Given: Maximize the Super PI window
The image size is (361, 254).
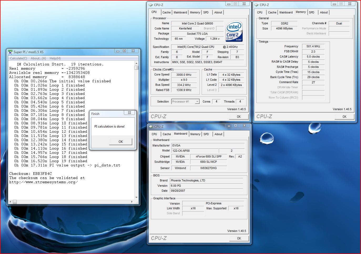Looking at the screenshot, I should pos(124,51).
